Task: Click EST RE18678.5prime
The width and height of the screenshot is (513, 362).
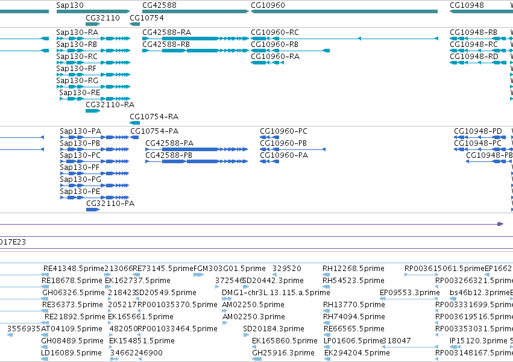Action: click(72, 281)
